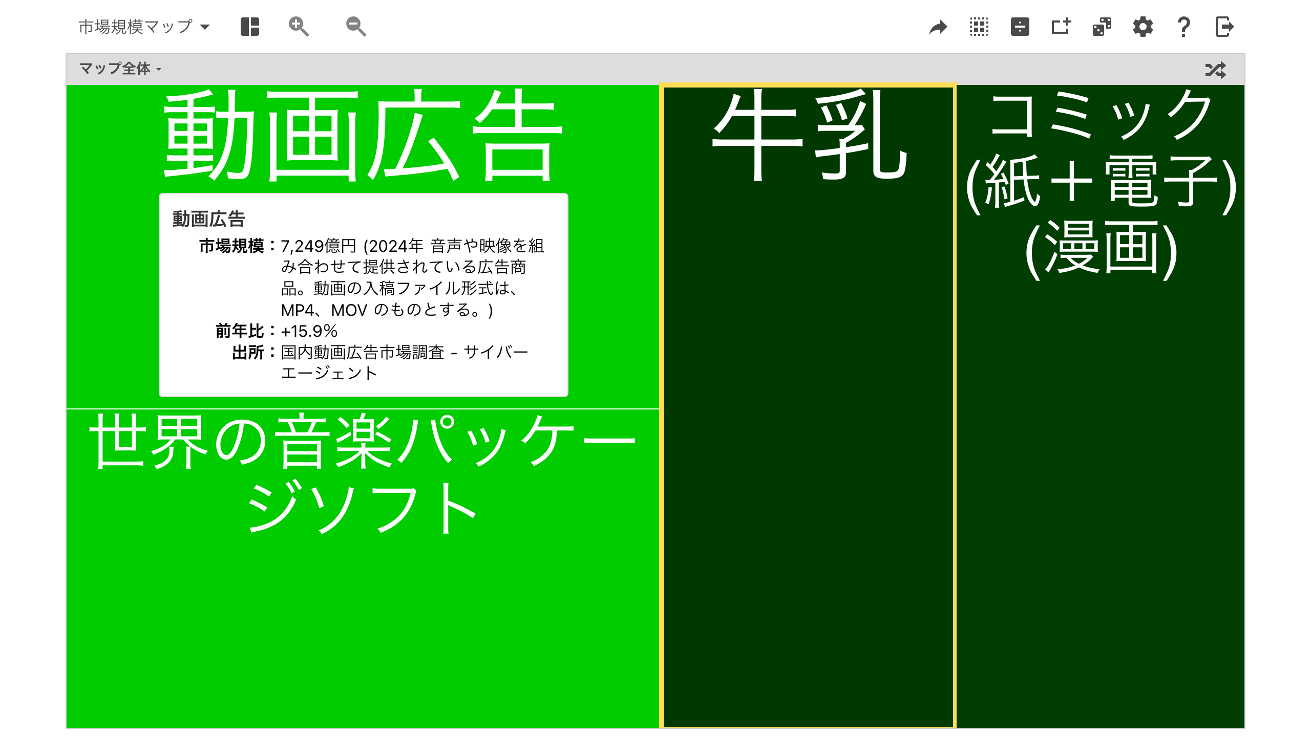Zoom out with the magnifier minus icon
The height and width of the screenshot is (737, 1311).
tap(356, 27)
